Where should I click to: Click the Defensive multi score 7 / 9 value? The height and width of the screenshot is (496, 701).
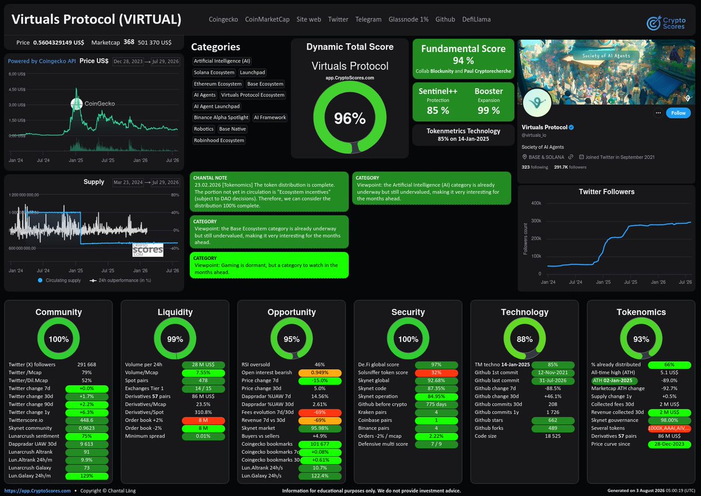click(436, 443)
